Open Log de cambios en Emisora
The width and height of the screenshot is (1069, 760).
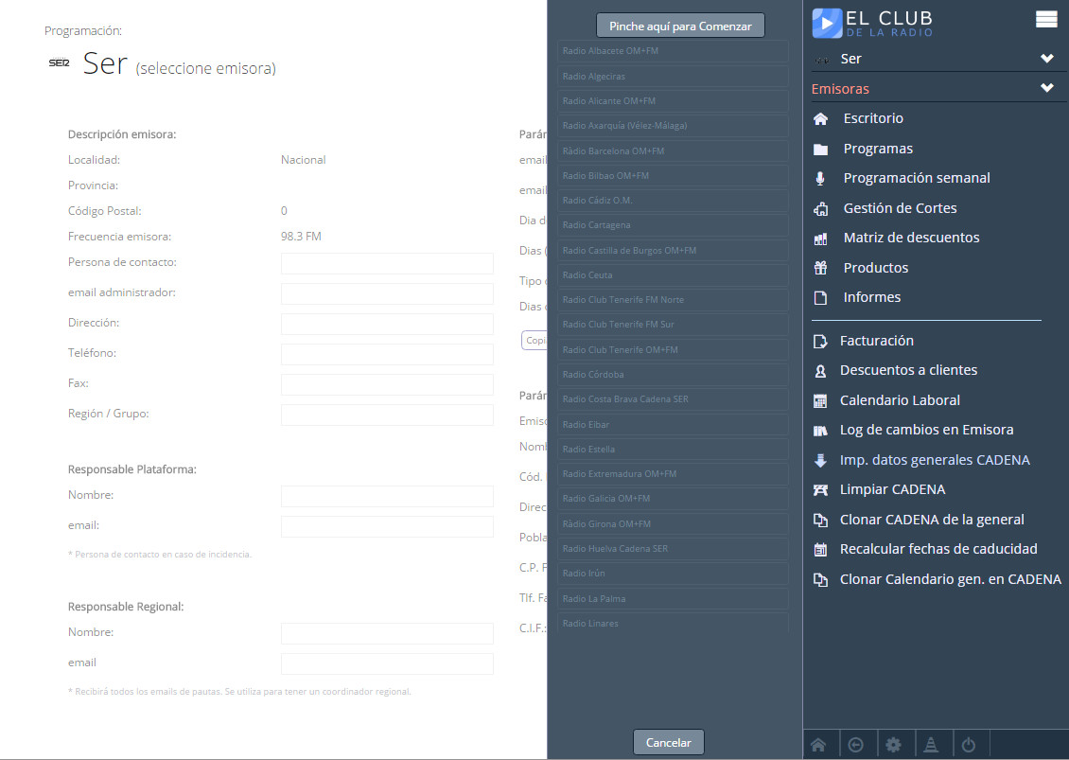coord(926,430)
